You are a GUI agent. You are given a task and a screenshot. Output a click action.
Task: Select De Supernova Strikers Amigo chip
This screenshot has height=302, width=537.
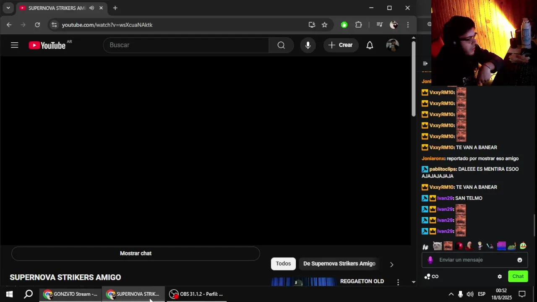tap(339, 263)
